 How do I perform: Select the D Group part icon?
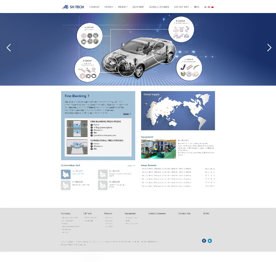(x=103, y=185)
